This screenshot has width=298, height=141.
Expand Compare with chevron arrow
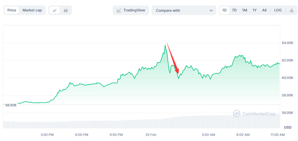click(x=211, y=10)
